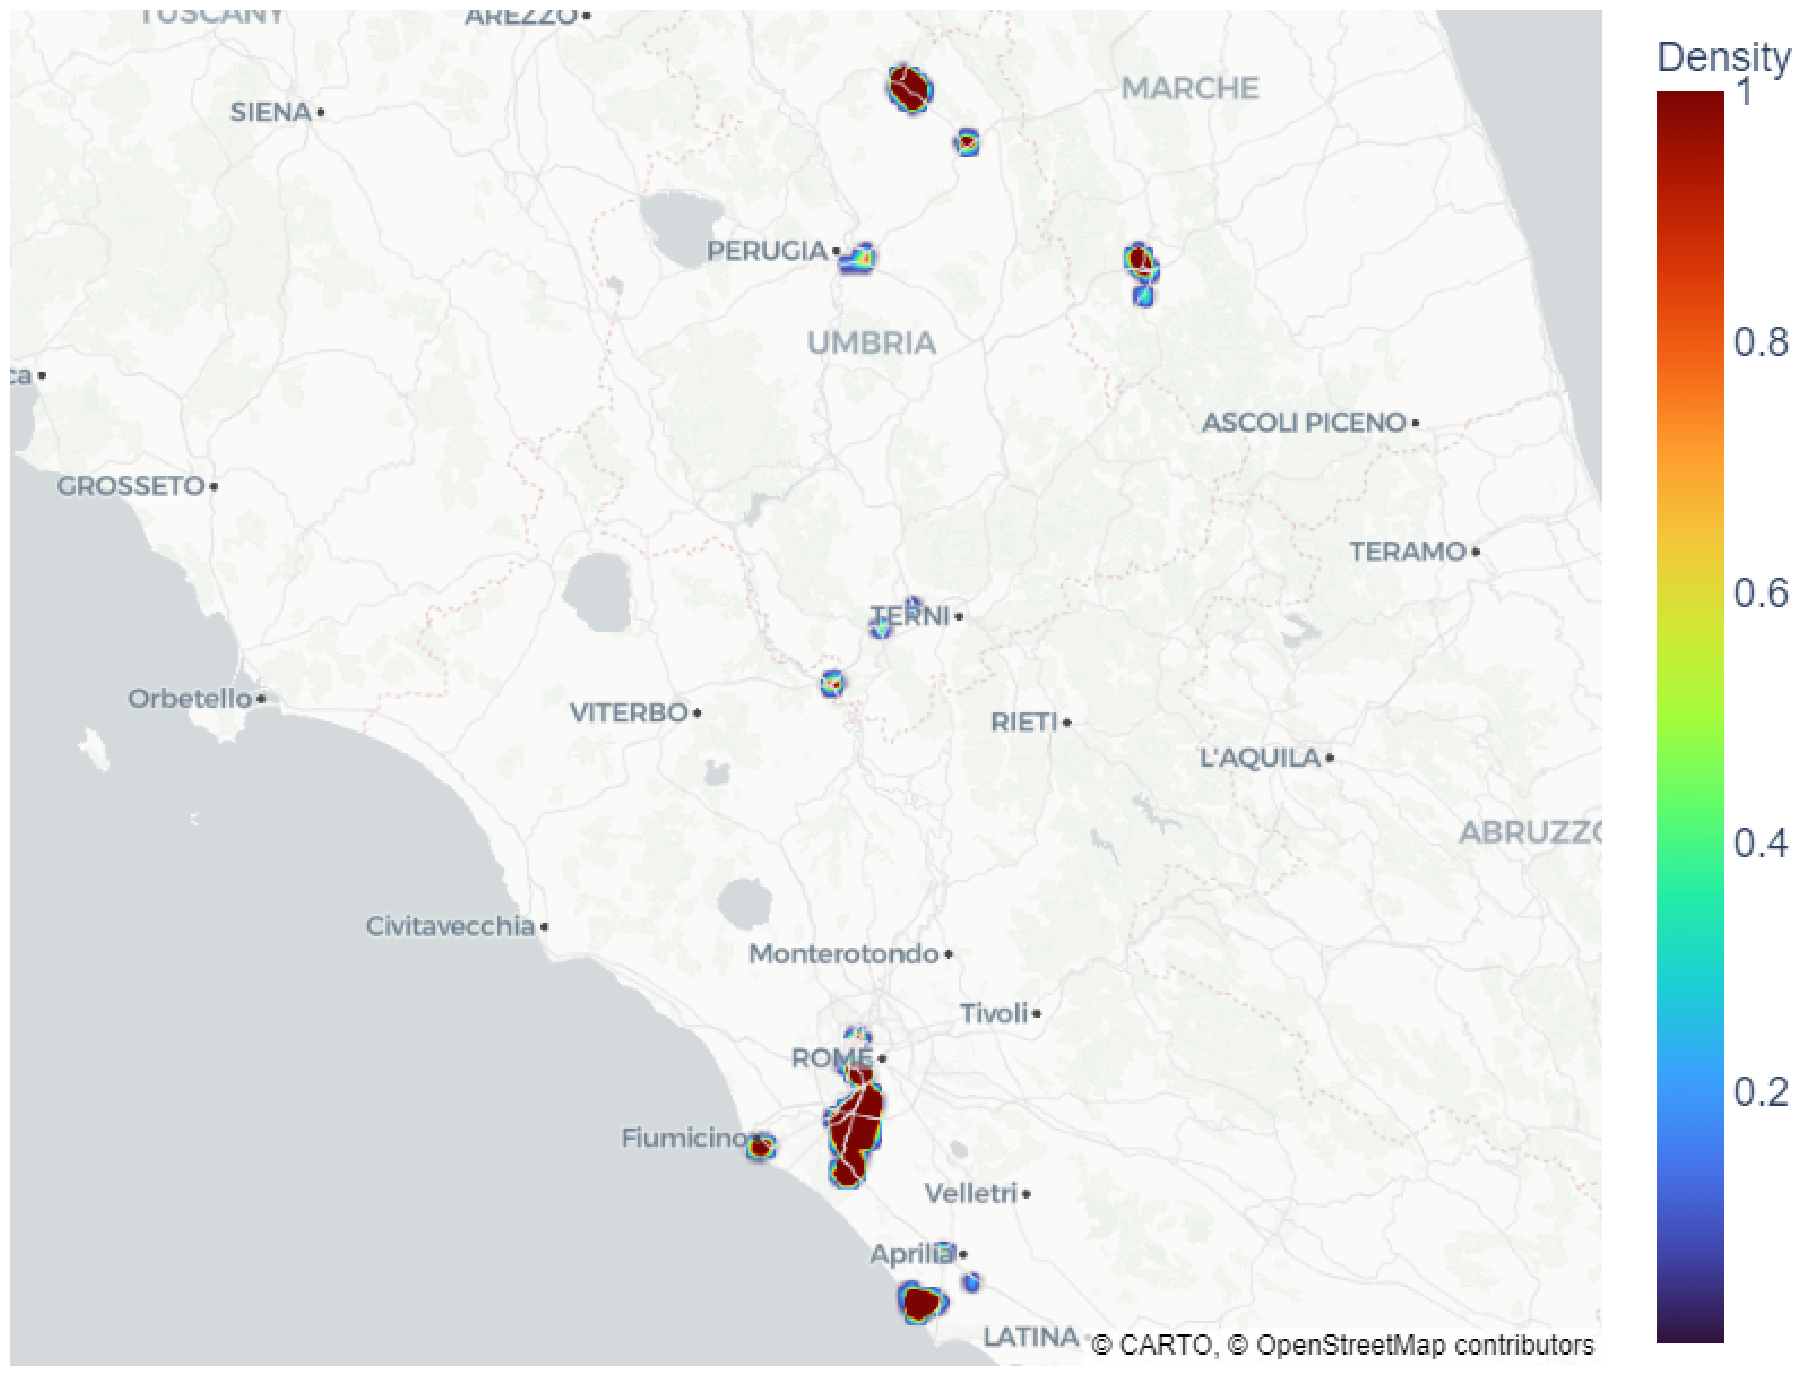The width and height of the screenshot is (1804, 1375).
Task: Select the 0.4 colorbar tick label
Action: pos(1761,843)
